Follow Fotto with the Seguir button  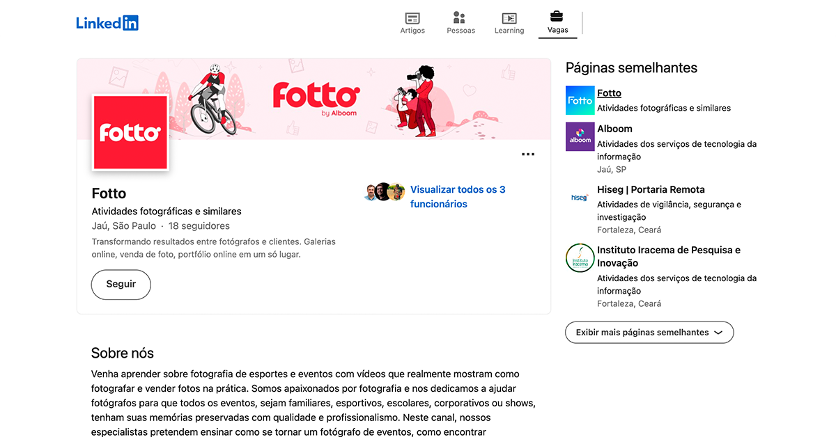(121, 284)
